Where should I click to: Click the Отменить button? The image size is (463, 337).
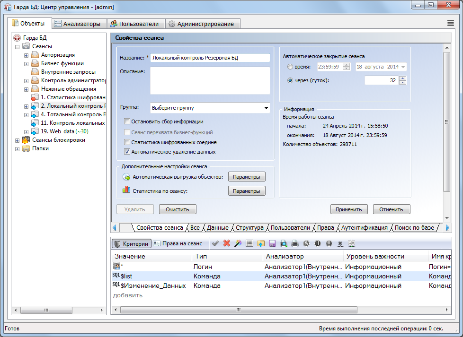tap(391, 209)
